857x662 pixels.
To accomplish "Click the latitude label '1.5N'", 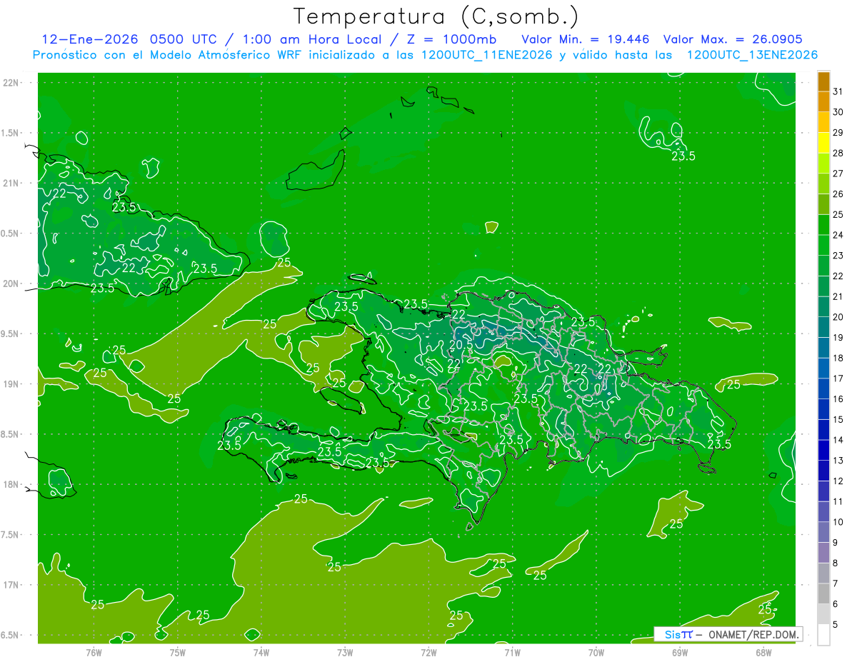I will [x=11, y=133].
